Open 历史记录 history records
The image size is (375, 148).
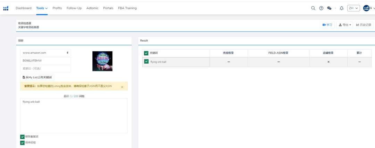(x=364, y=25)
